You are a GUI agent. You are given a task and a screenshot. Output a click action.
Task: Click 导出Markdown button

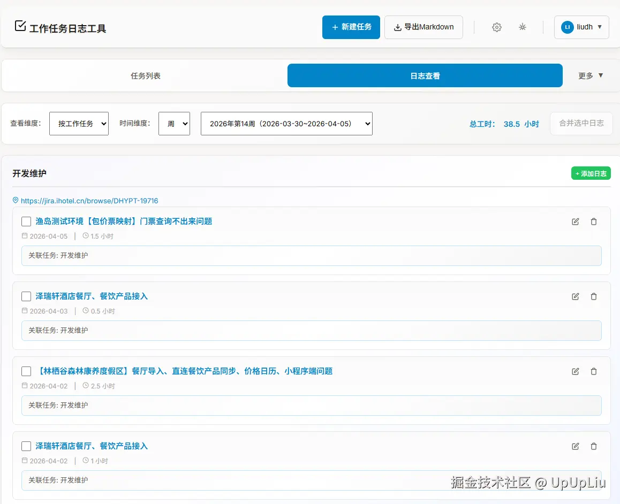click(424, 27)
